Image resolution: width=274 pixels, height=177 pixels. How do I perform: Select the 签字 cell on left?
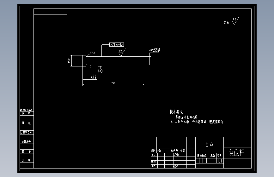[27, 151]
